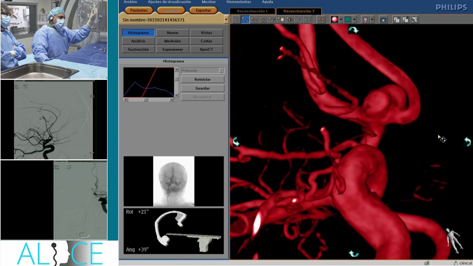Rotate the 3D model left with the arrow
This screenshot has height=266, width=473.
point(236,142)
